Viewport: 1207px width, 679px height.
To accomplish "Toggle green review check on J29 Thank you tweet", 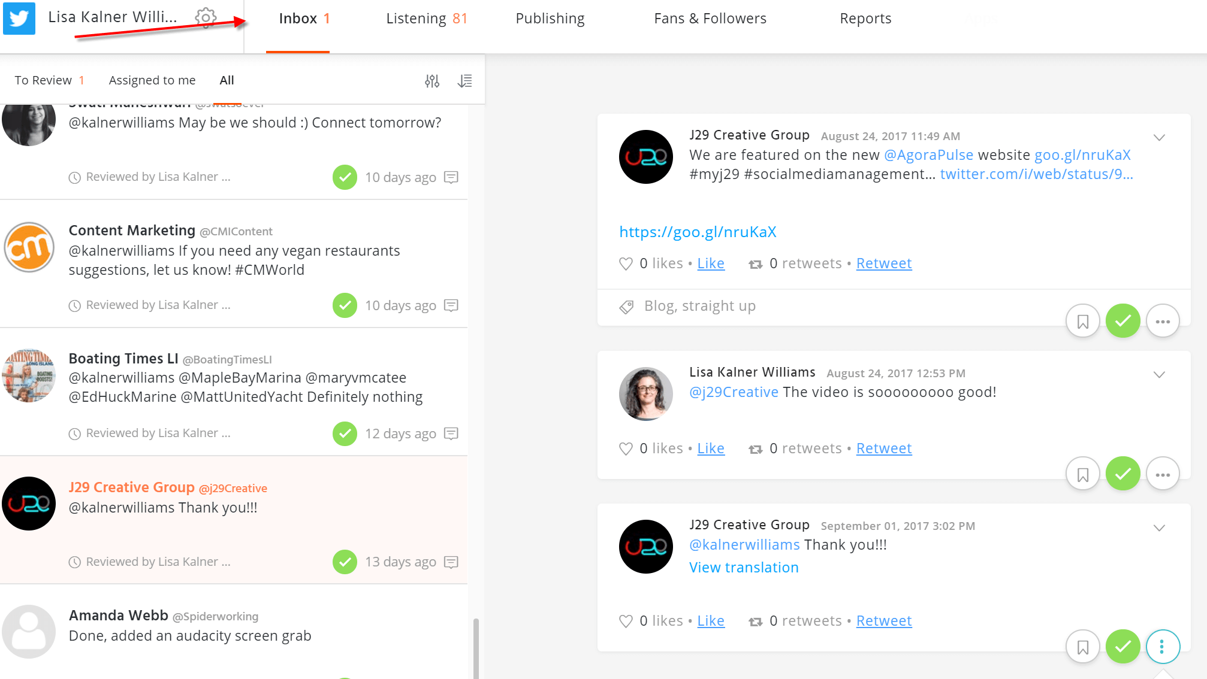I will point(1123,647).
